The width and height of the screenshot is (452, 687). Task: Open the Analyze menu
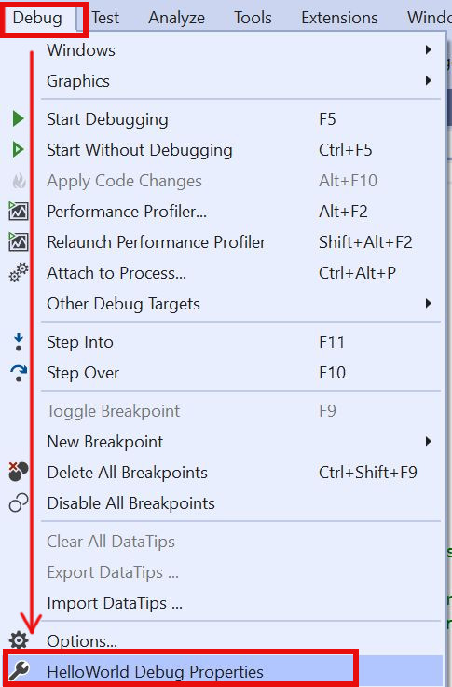click(176, 18)
